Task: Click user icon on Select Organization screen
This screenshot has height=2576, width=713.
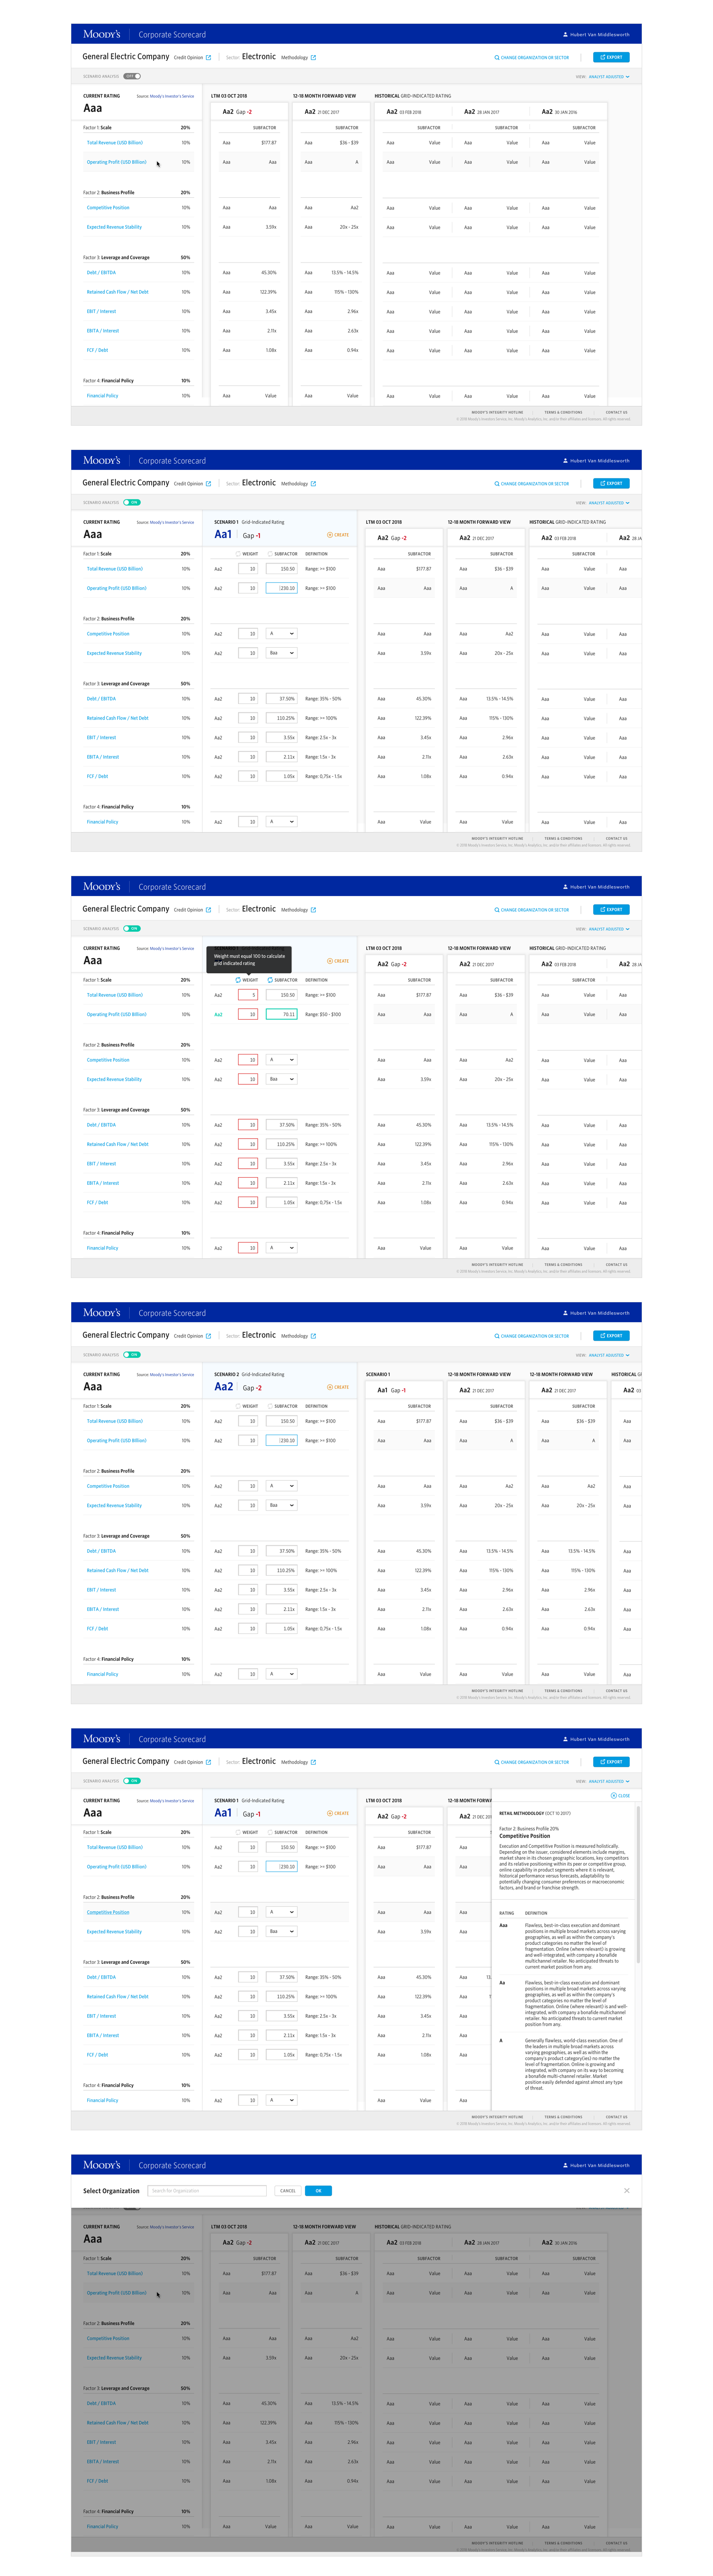Action: pos(566,2165)
